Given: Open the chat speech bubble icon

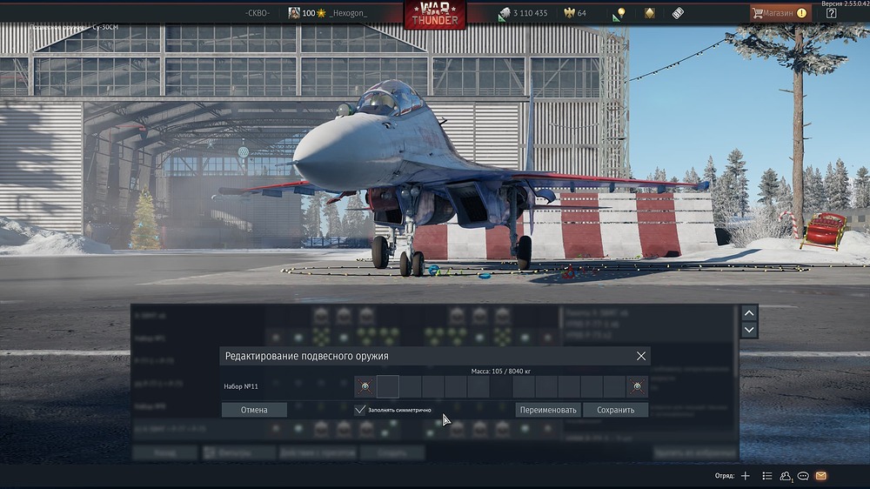Looking at the screenshot, I should pyautogui.click(x=803, y=476).
